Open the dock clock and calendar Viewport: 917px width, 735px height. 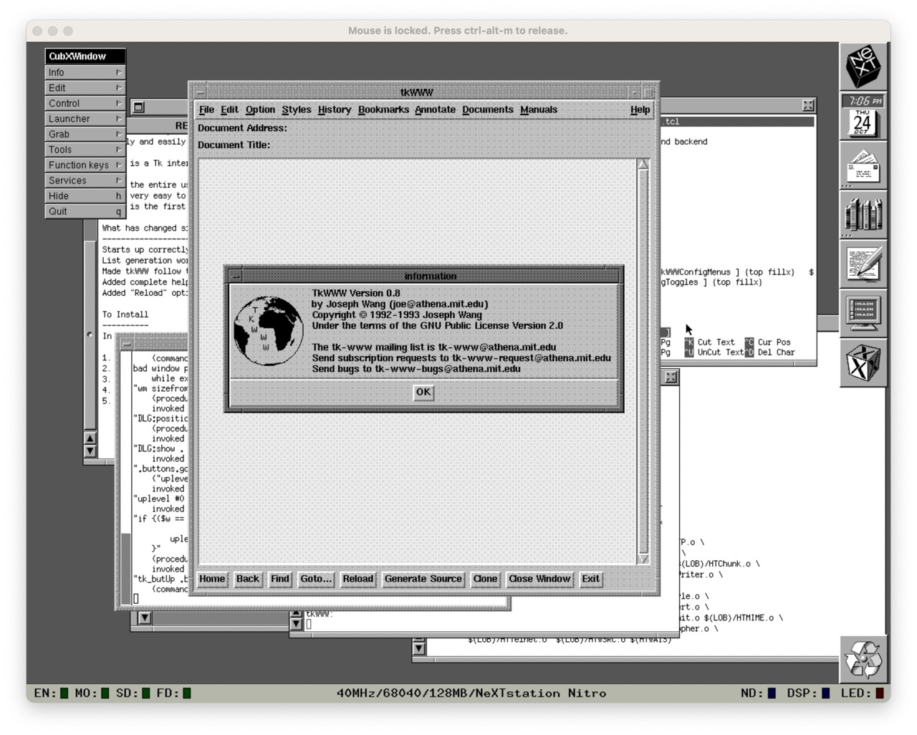pyautogui.click(x=864, y=116)
